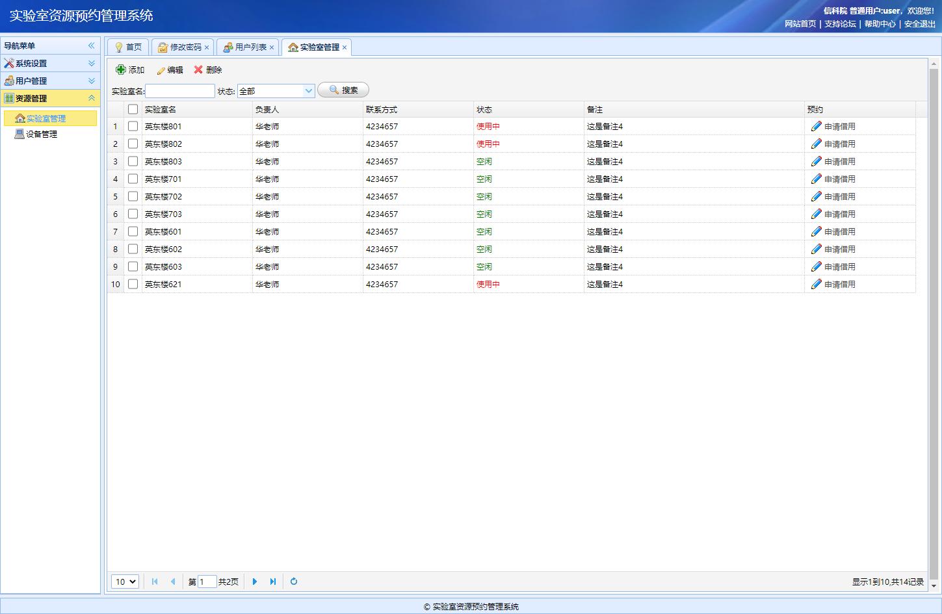Go to next page using arrow icon
This screenshot has width=942, height=614.
coord(255,582)
